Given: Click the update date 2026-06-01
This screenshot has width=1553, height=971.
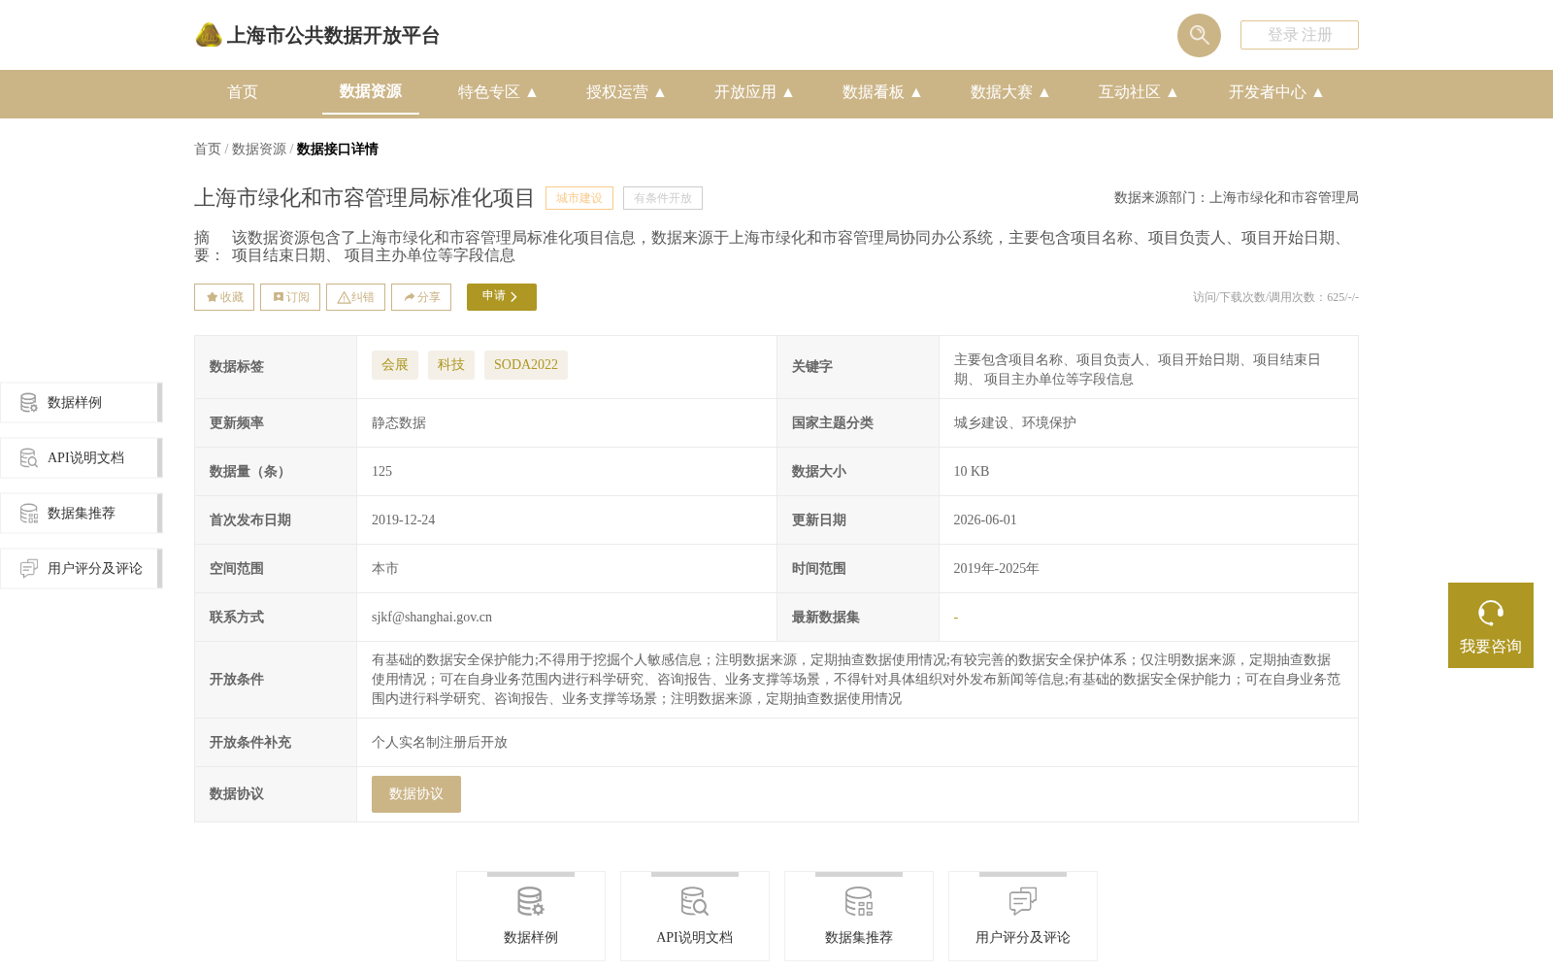Looking at the screenshot, I should 985,520.
